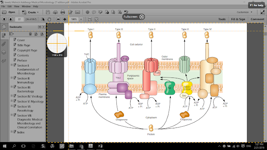Click the envelope email icon
267x150 pixels.
click(x=78, y=12)
